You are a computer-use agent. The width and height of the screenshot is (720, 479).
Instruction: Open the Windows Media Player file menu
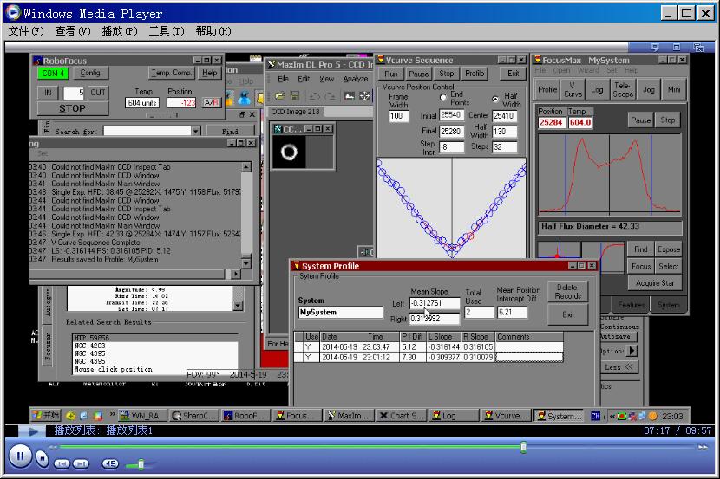[x=26, y=30]
